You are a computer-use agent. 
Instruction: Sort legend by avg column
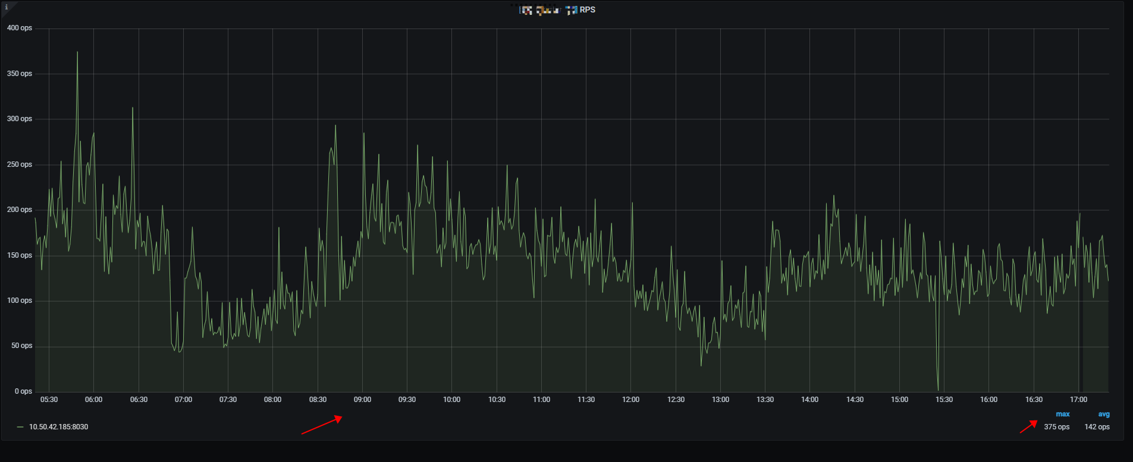1103,414
